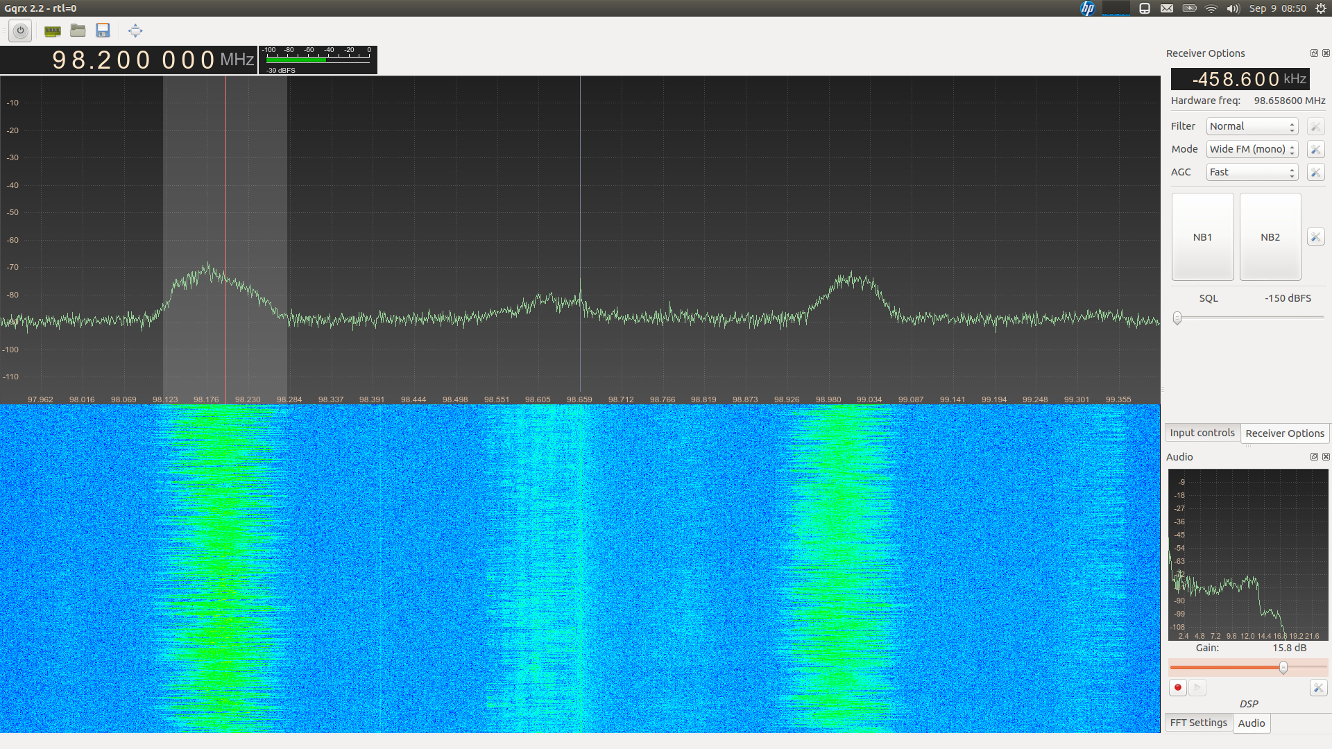1332x749 pixels.
Task: Click the -150 dBFS squelch value
Action: [x=1288, y=298]
